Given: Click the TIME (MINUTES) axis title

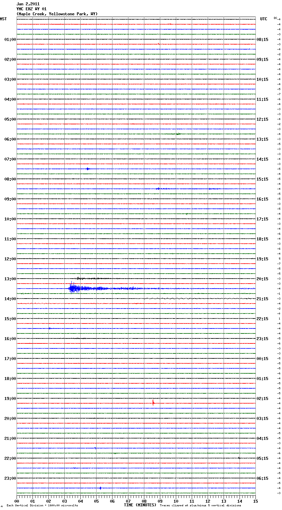Looking at the screenshot, I should coord(140,505).
